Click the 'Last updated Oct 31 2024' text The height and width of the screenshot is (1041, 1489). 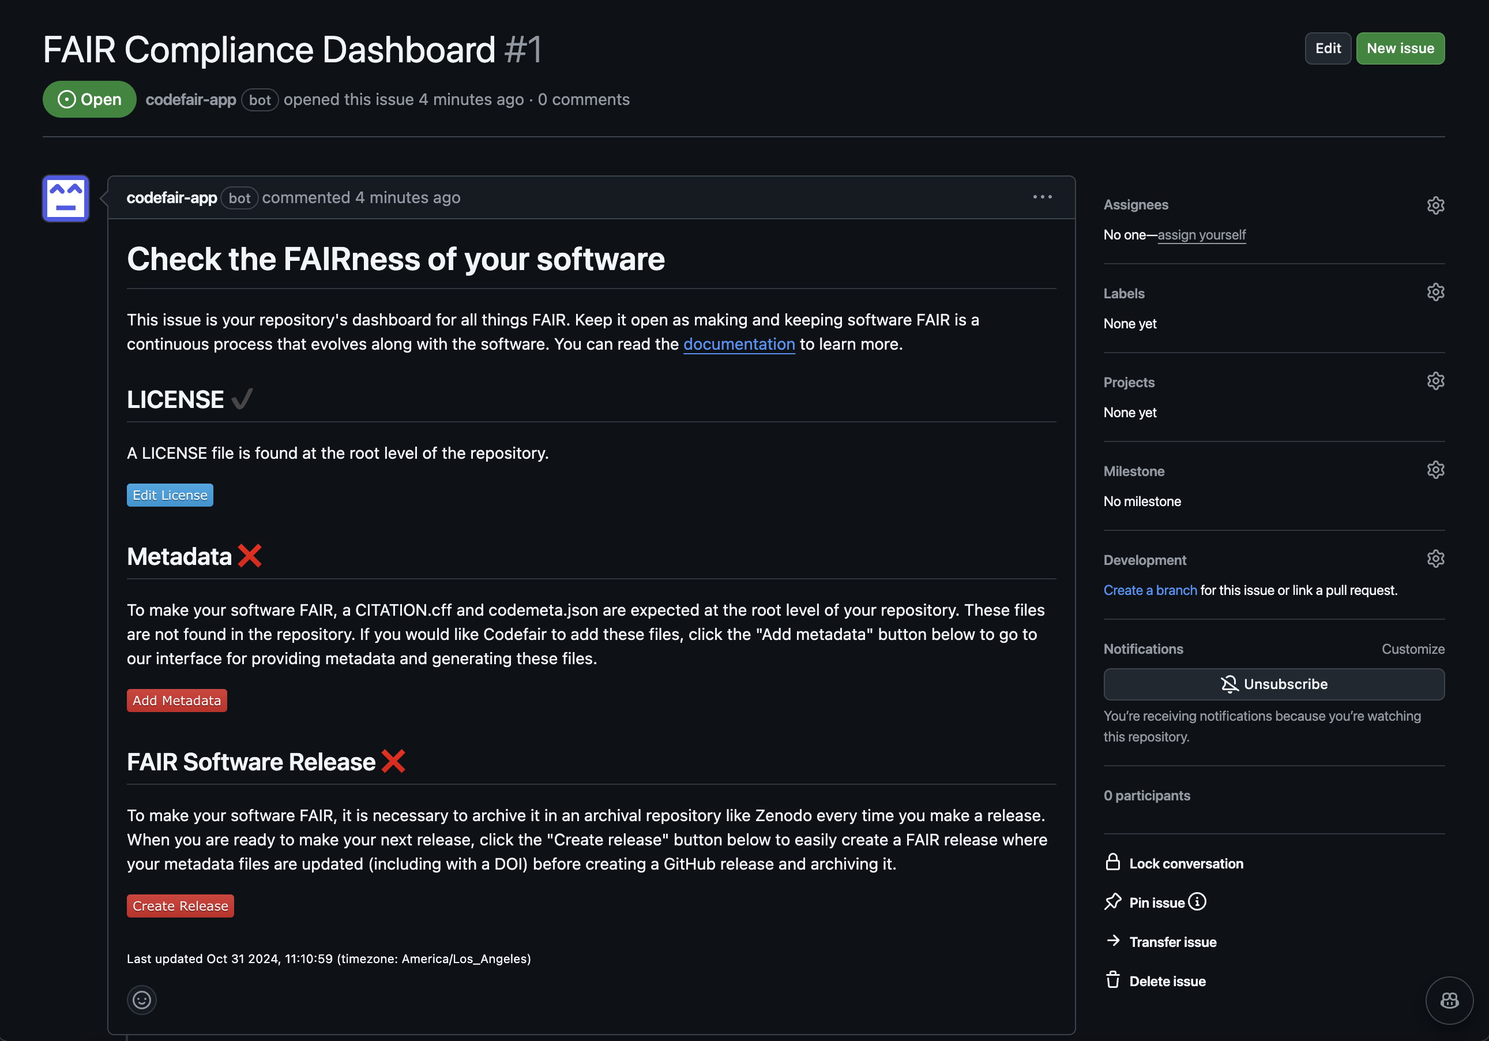(329, 958)
